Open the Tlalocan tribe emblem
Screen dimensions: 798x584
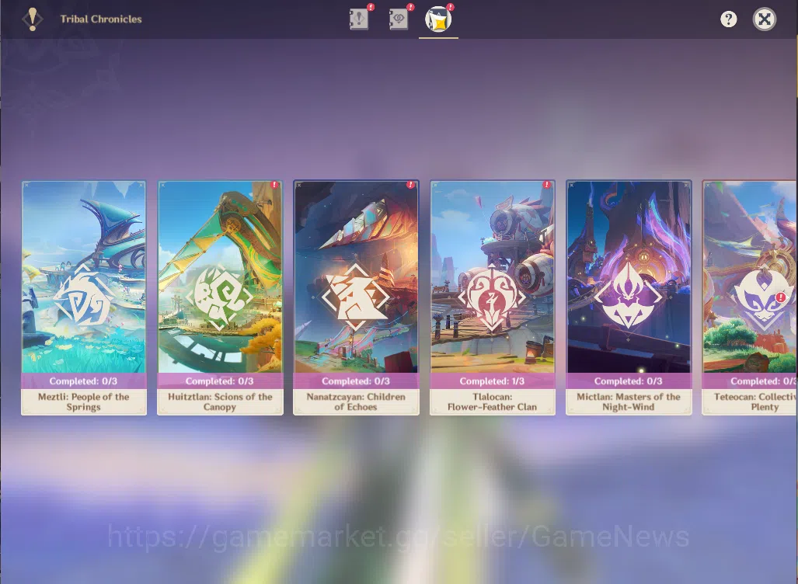tap(492, 297)
